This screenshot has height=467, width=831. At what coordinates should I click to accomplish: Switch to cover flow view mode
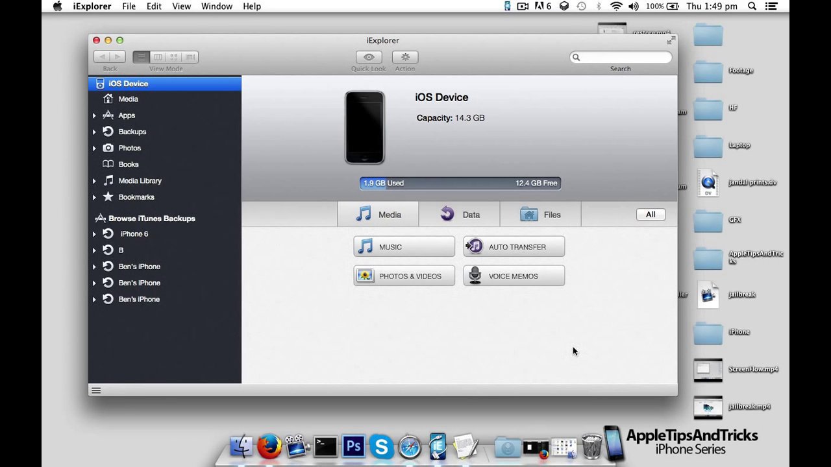pos(190,57)
